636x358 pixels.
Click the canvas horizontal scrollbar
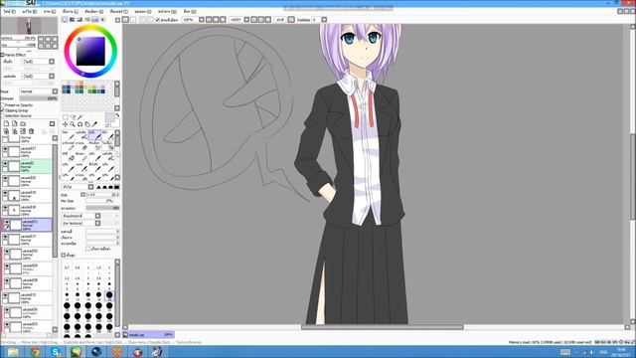(x=382, y=327)
